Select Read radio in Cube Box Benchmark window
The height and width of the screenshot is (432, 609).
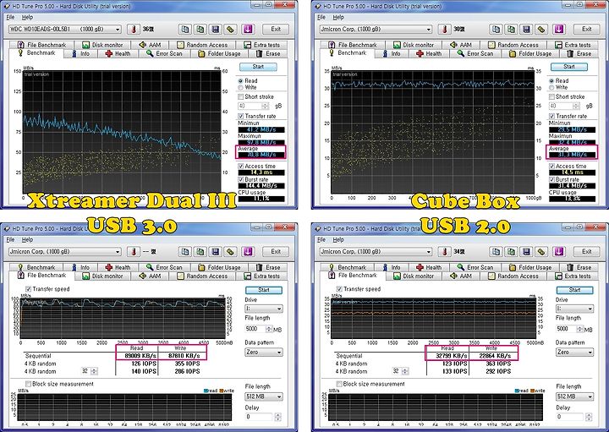click(x=551, y=80)
